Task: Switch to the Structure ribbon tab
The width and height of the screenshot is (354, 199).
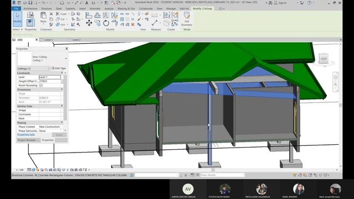Action: tap(46, 9)
